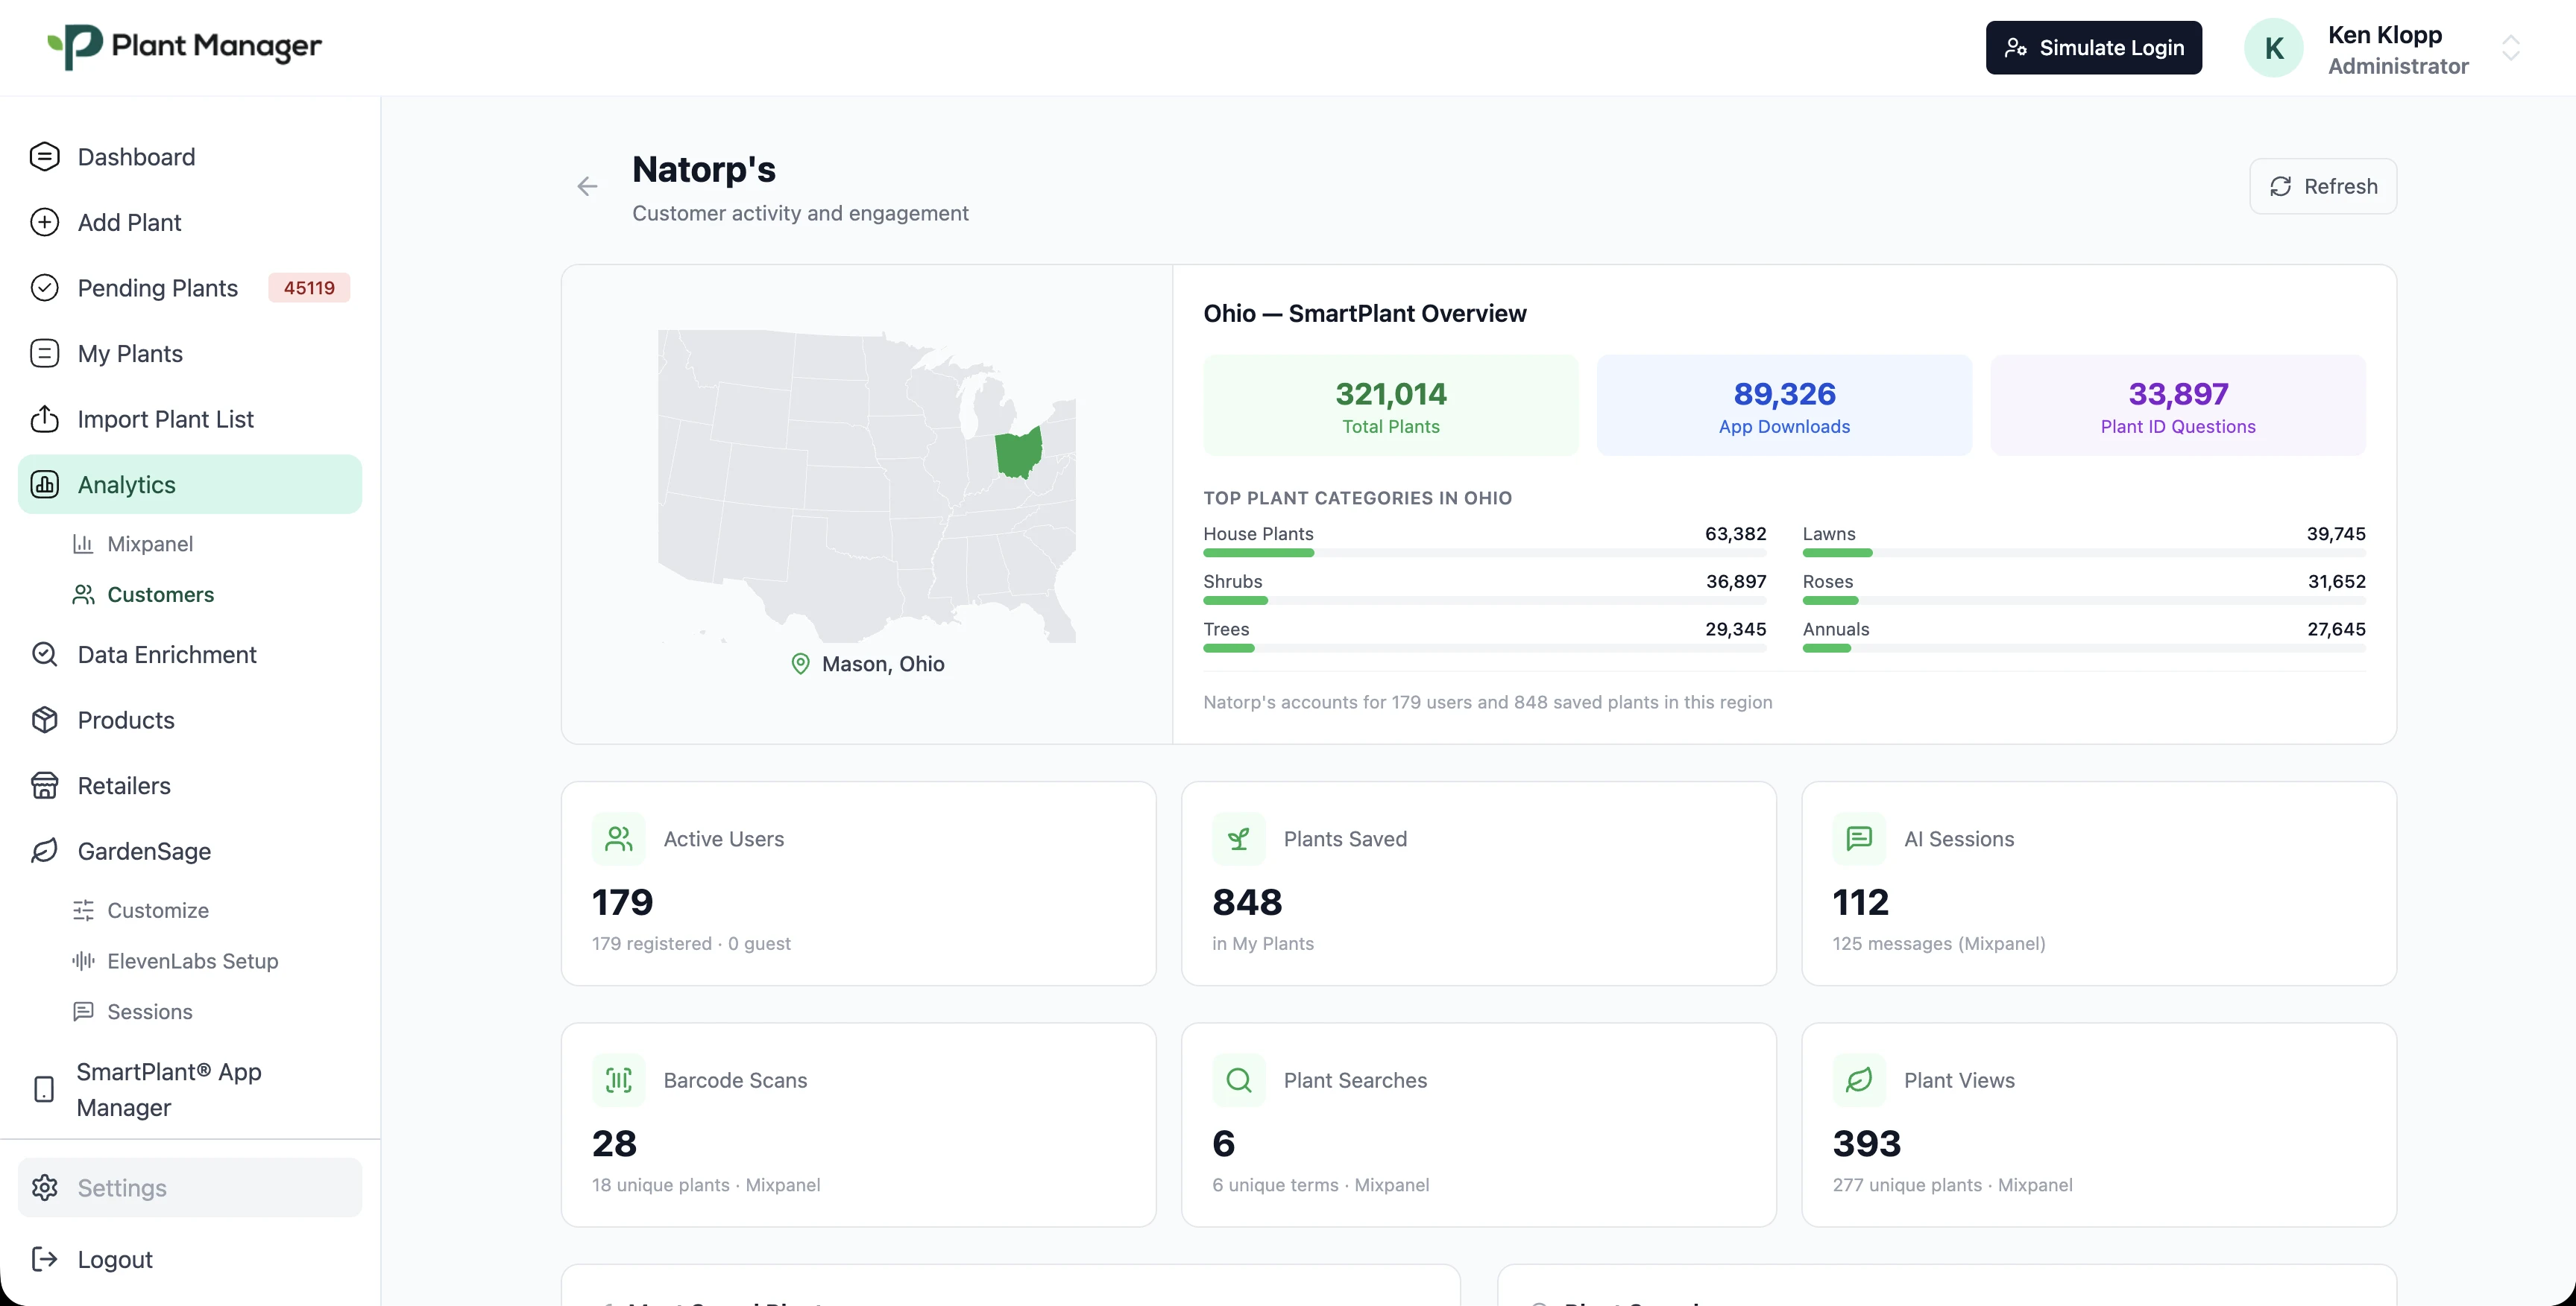Click the SmartPlant App Manager phone icon

[x=44, y=1089]
